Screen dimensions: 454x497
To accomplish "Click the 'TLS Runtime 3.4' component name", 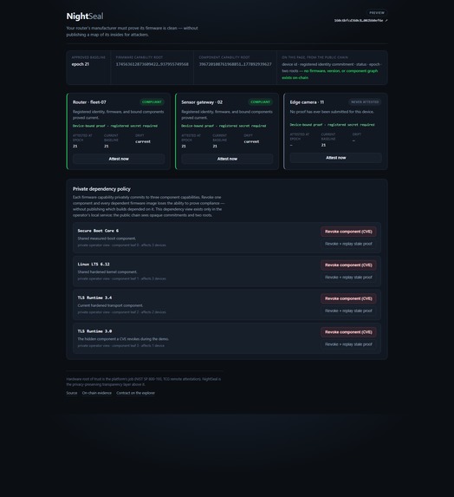I will (x=94, y=298).
